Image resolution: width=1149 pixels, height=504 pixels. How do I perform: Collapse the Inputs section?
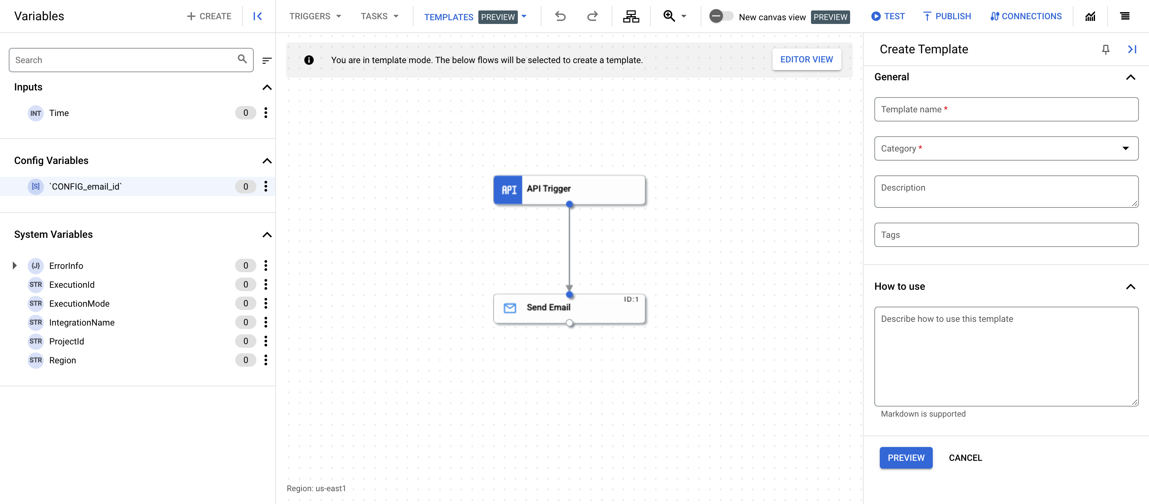click(268, 86)
